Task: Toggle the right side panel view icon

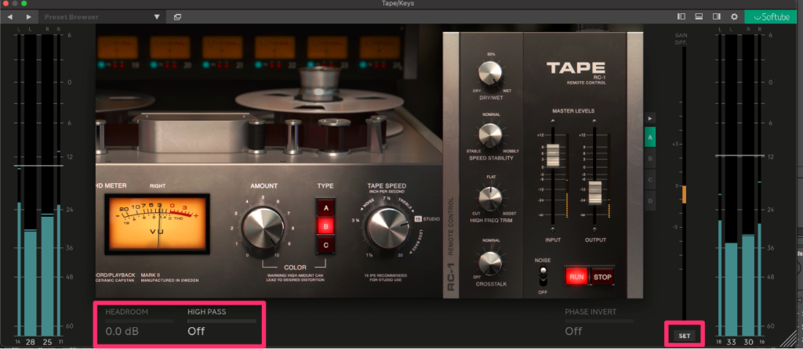Action: (716, 16)
